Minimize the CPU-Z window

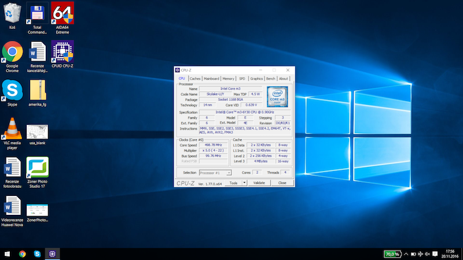click(260, 70)
